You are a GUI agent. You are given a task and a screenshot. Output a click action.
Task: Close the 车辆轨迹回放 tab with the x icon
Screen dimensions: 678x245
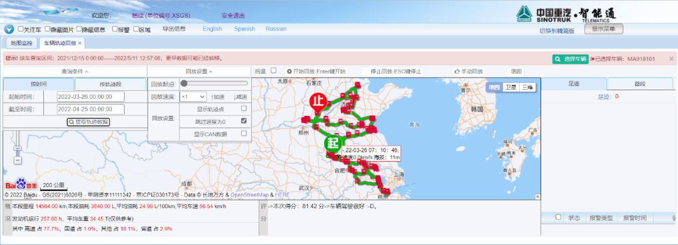click(80, 43)
